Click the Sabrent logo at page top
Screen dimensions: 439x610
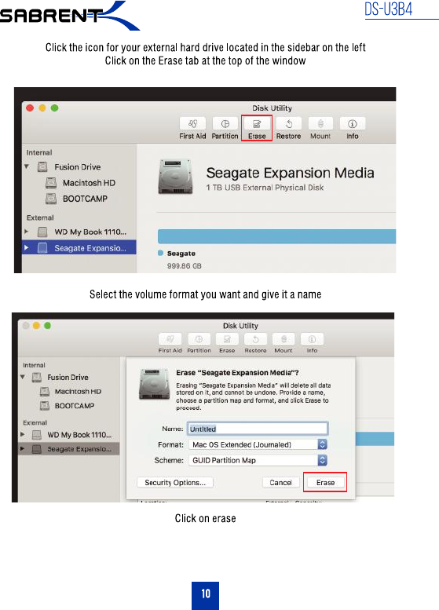coord(70,16)
